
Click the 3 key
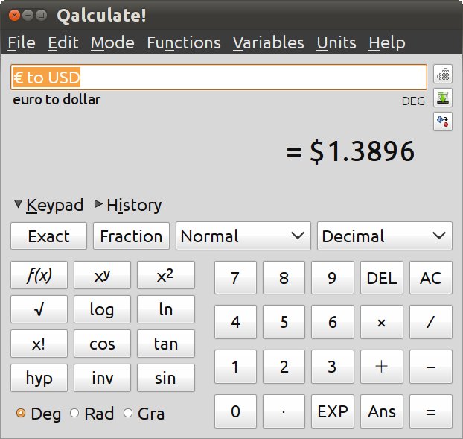pyautogui.click(x=333, y=367)
